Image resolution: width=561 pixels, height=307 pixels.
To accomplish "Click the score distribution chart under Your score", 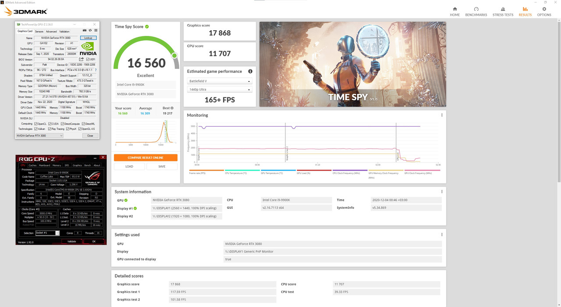I will click(x=146, y=133).
